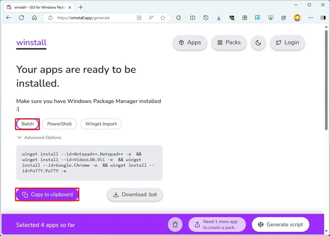330x236 pixels.
Task: Select the Winget Import format
Action: point(101,124)
